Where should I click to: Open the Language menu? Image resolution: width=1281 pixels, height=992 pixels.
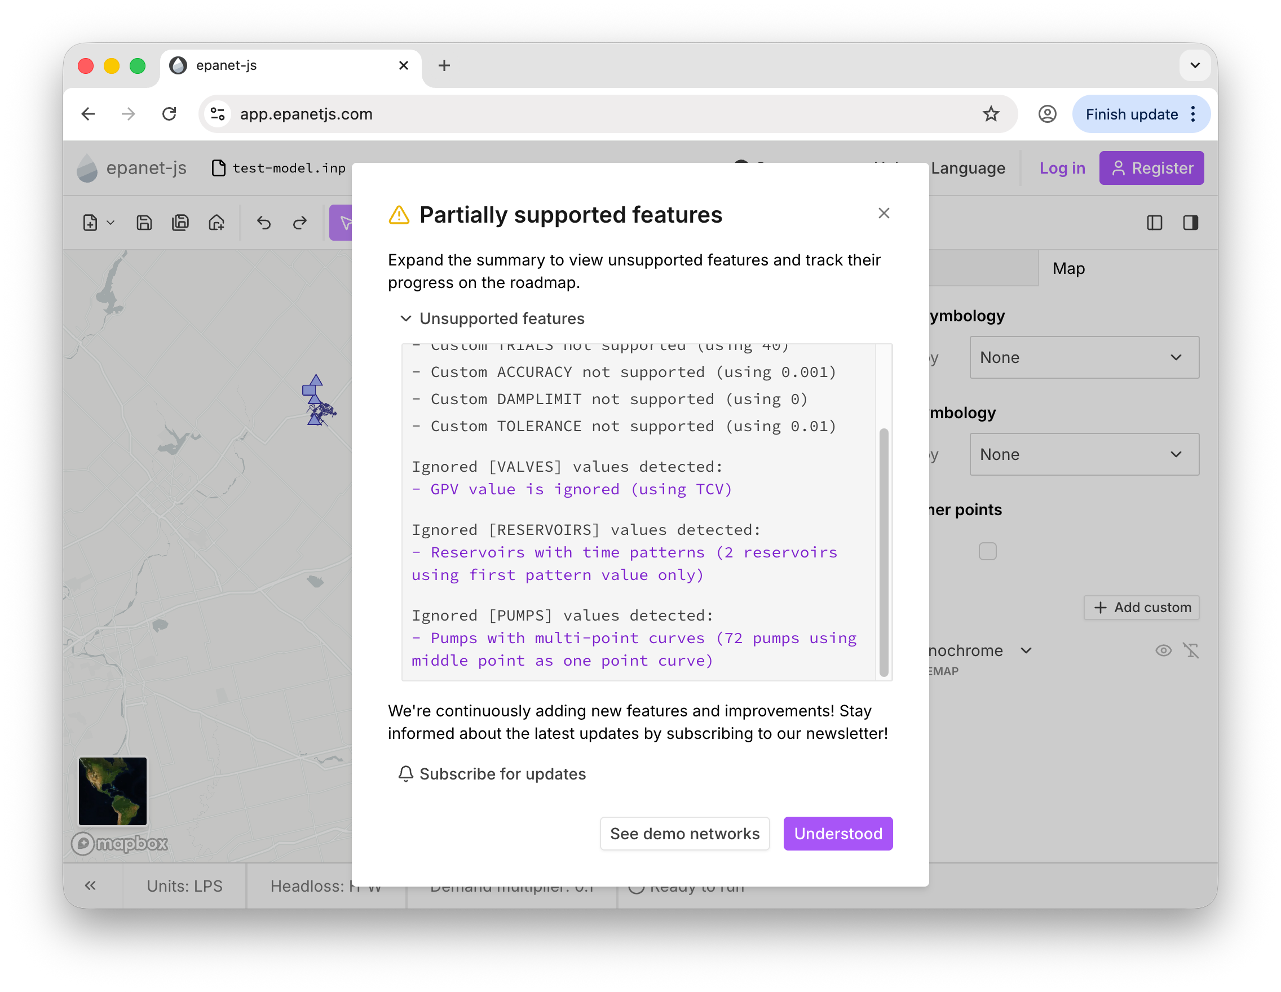[x=968, y=169]
